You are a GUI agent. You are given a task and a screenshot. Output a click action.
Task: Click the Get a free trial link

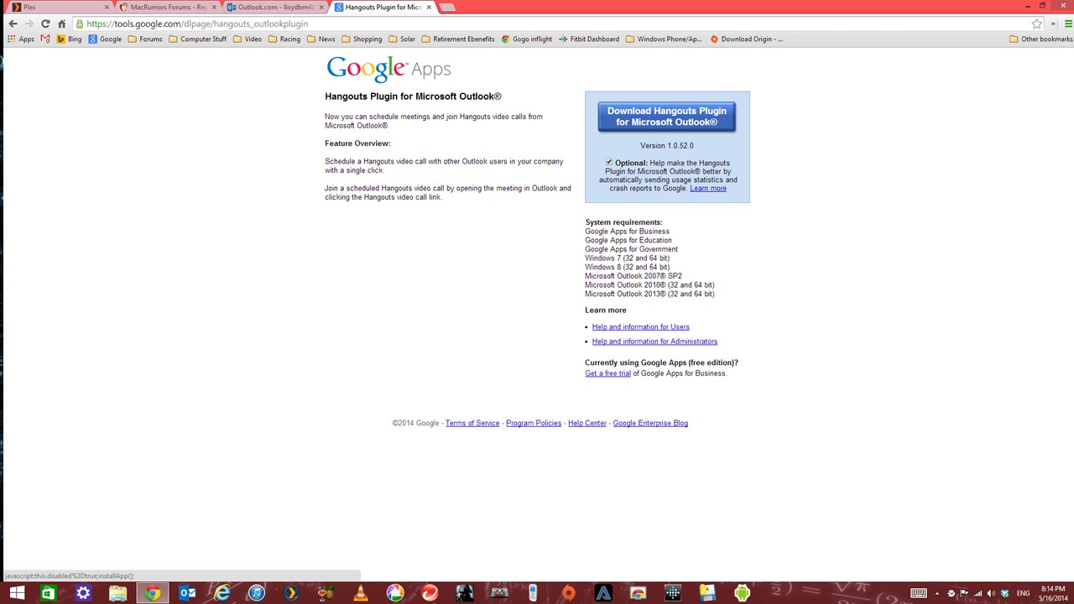tap(607, 373)
